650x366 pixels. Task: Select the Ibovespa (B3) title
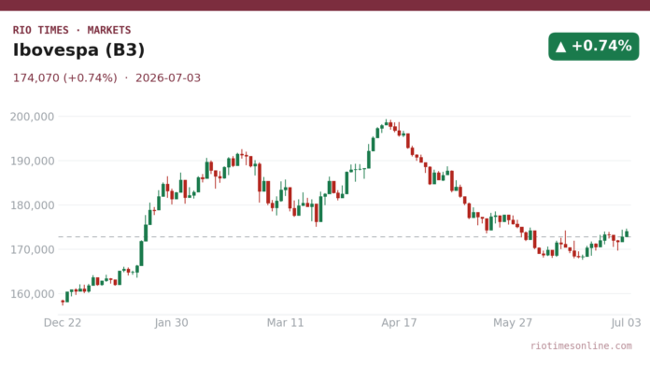click(78, 50)
